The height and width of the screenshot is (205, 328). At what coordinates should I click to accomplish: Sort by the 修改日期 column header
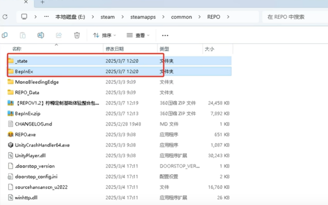pyautogui.click(x=115, y=49)
